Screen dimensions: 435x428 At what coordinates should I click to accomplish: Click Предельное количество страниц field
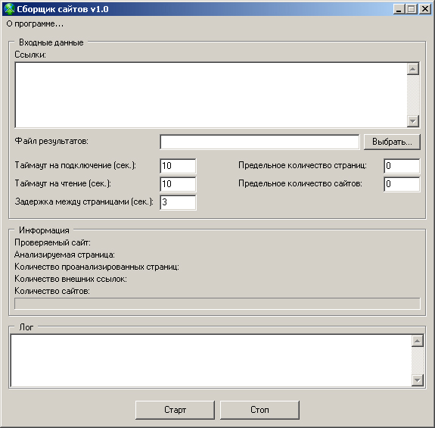point(402,166)
